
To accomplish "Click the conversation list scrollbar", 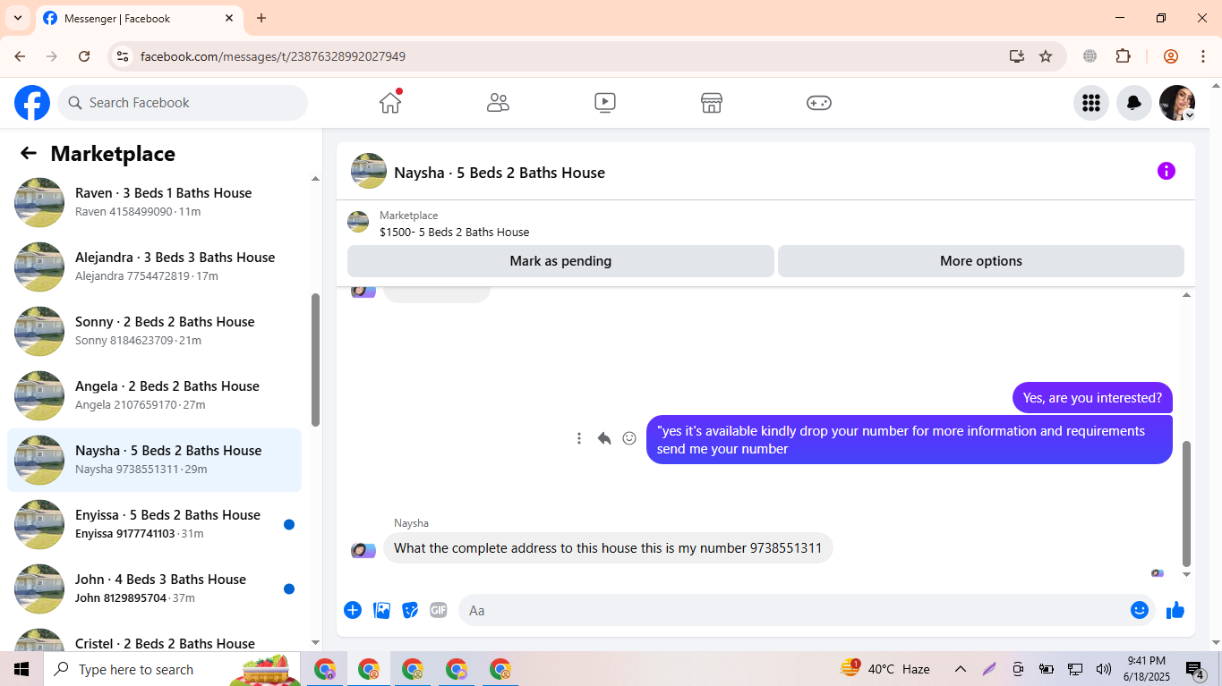I will (315, 360).
